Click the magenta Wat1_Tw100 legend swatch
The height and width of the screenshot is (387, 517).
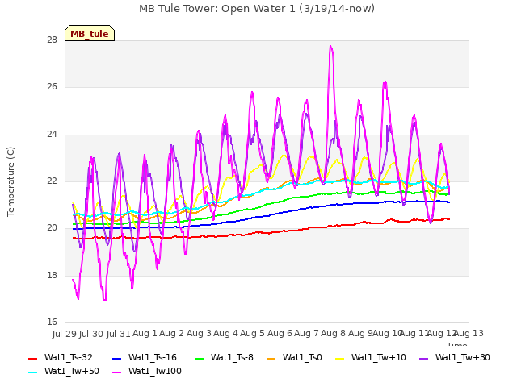click(117, 372)
